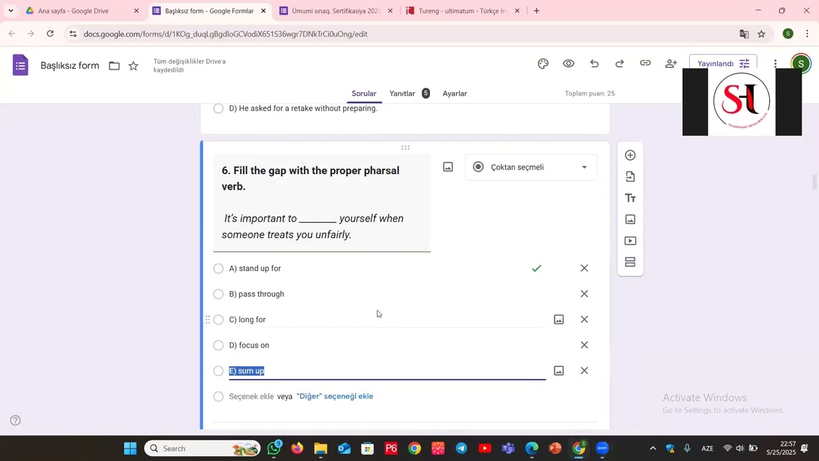
Task: Select radio button for A) stand up for
Action: [218, 268]
